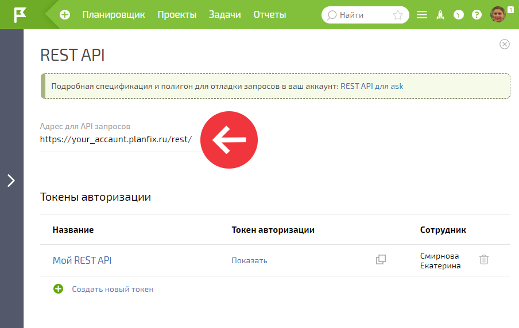Click Создать новый токен link
Screen dimensions: 519x328
pos(113,289)
